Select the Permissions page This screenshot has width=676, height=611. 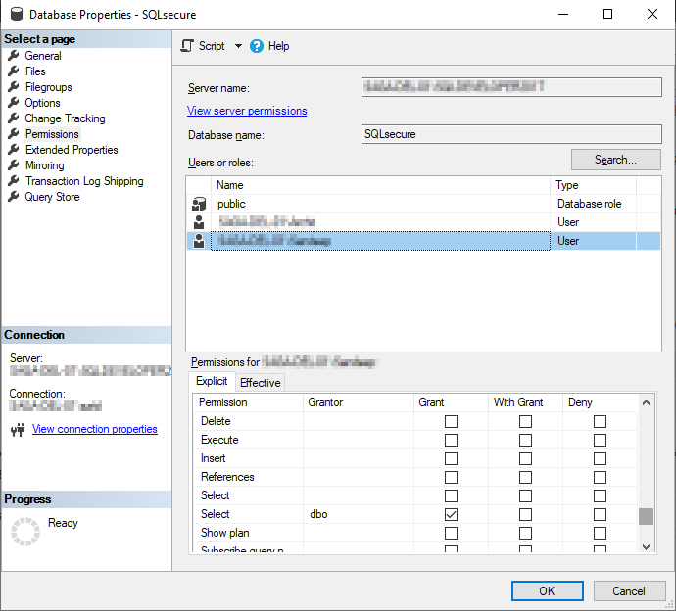point(52,134)
